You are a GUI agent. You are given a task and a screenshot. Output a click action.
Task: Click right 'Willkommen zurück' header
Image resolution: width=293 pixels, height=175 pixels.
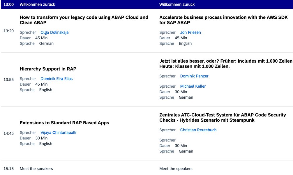click(x=177, y=4)
